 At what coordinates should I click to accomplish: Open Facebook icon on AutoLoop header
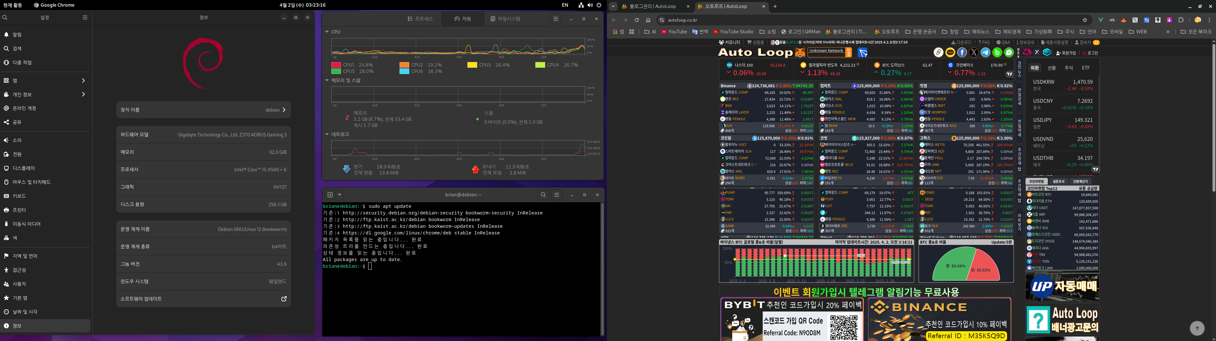click(962, 52)
